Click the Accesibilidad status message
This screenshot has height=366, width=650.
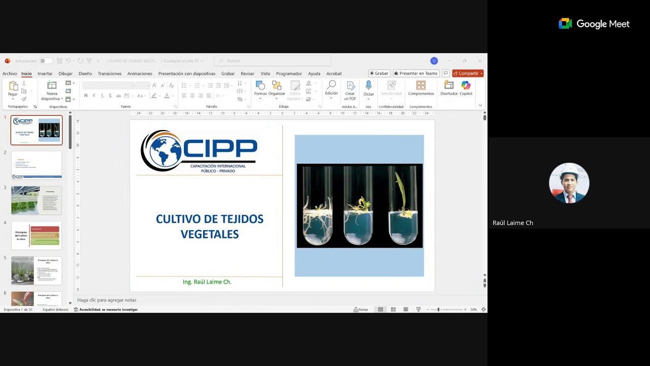pyautogui.click(x=106, y=309)
